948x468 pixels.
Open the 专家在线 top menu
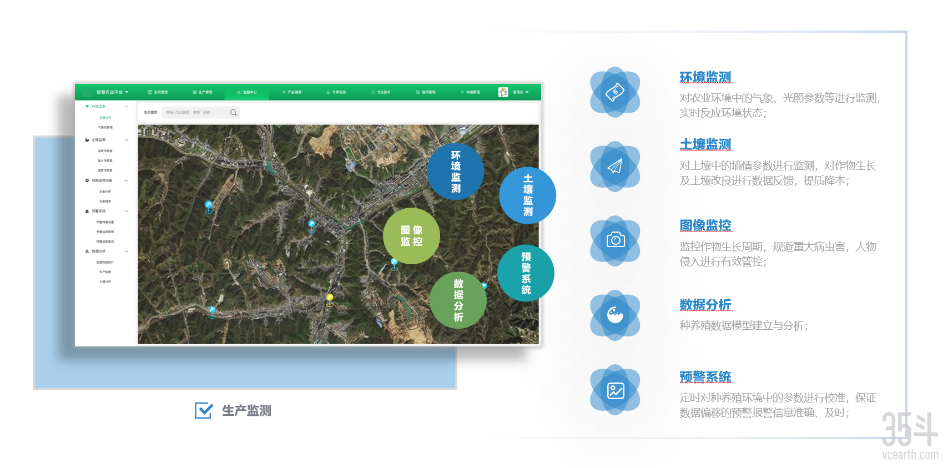click(x=336, y=92)
